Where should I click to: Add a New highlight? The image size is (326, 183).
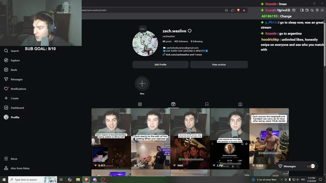[142, 84]
